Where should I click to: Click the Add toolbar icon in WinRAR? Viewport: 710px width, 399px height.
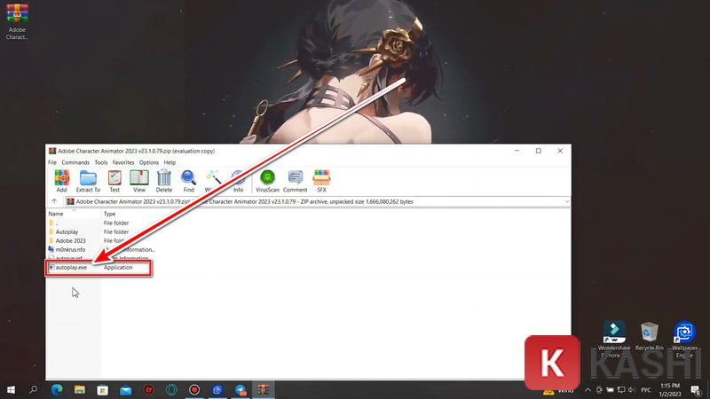[61, 182]
